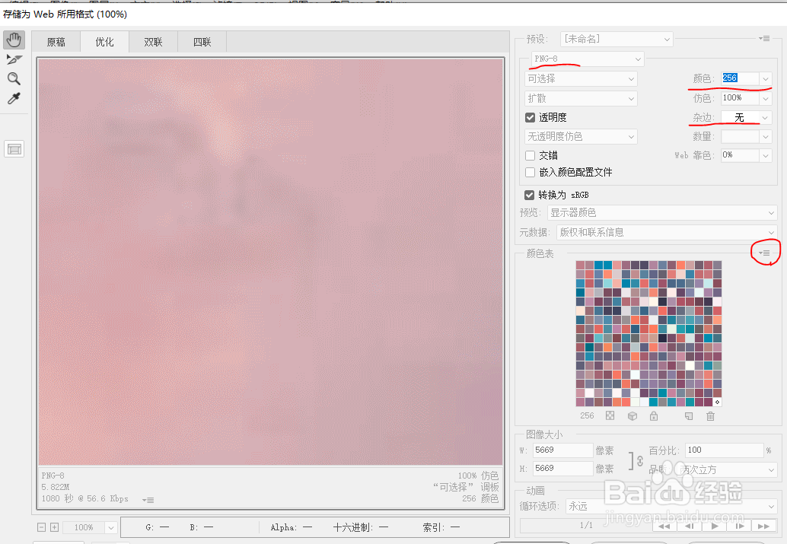Select the Eyedropper tool
This screenshot has width=787, height=544.
pos(14,98)
